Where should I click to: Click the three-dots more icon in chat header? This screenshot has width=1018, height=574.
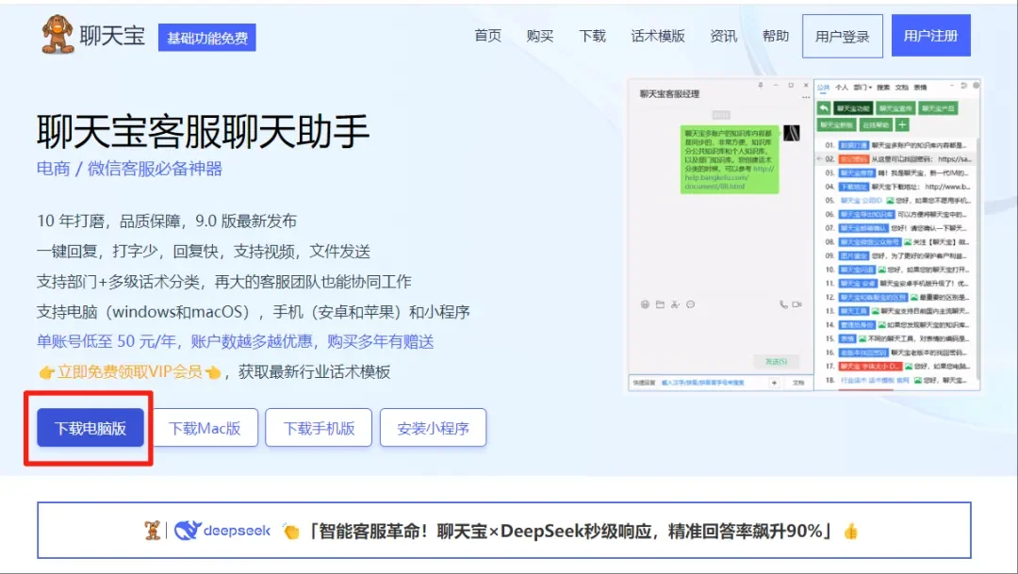(x=806, y=97)
